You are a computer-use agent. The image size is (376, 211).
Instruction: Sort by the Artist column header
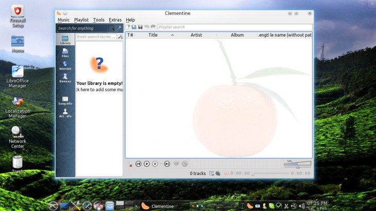click(196, 35)
